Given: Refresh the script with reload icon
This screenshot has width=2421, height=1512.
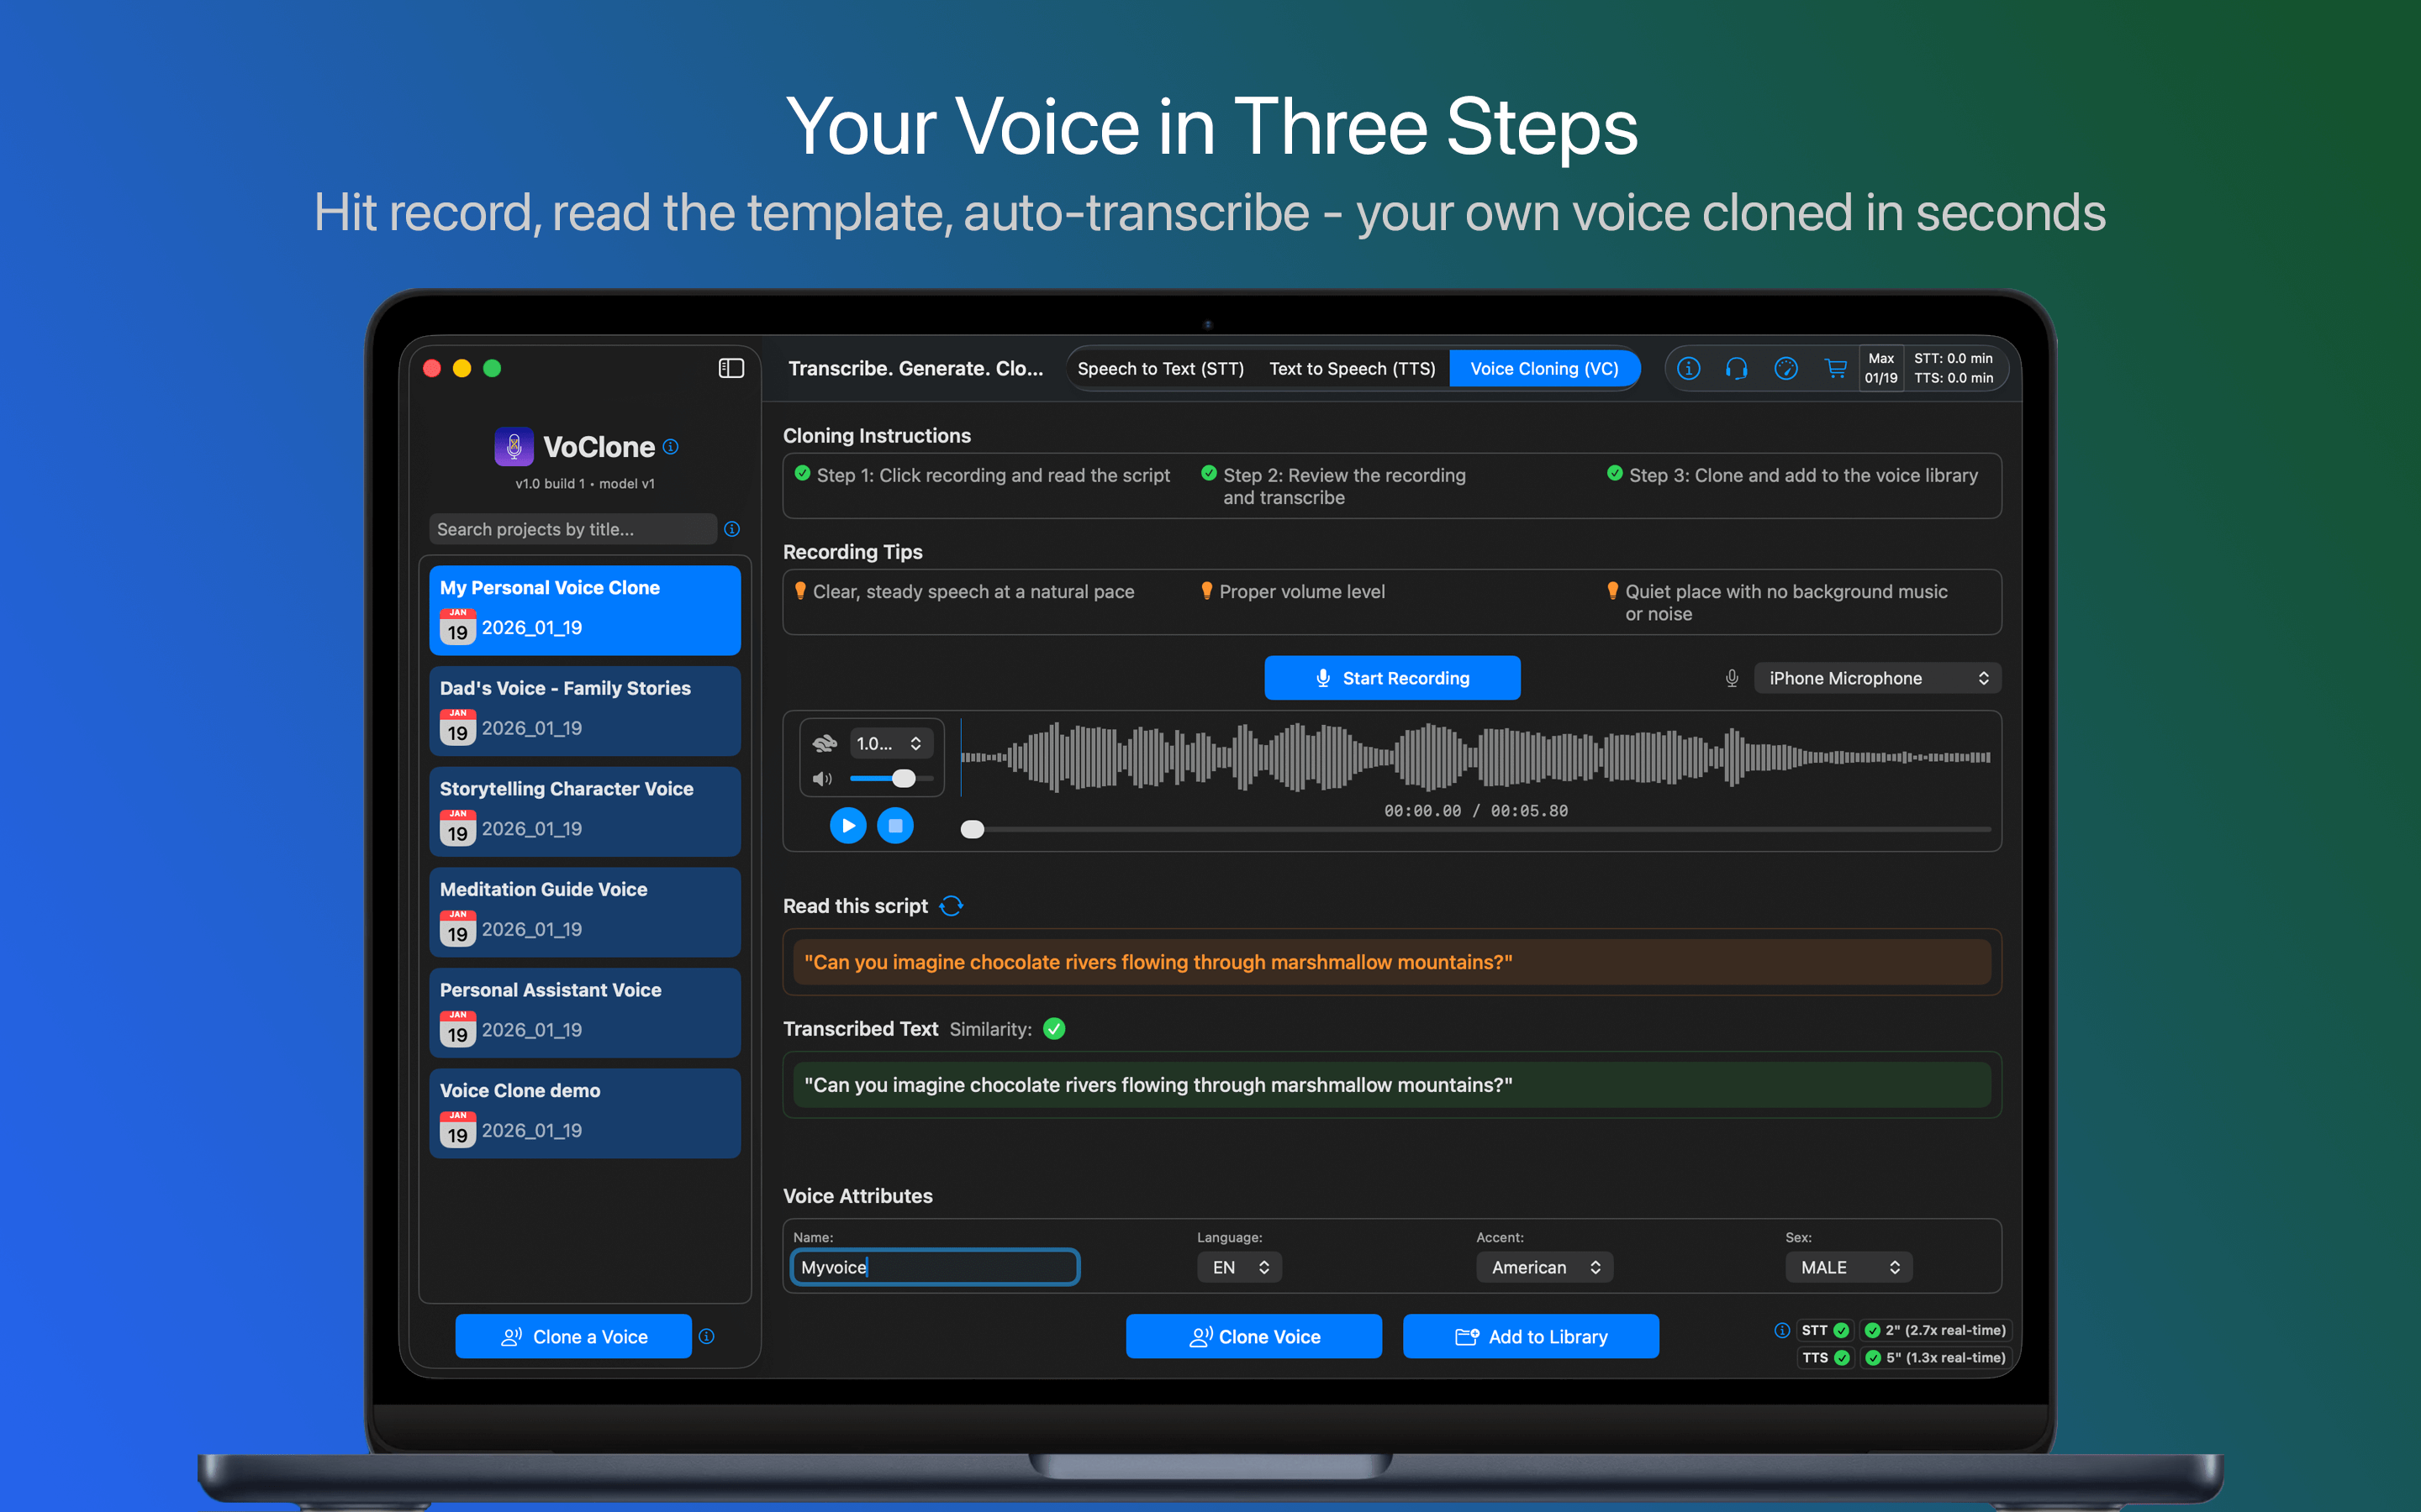Looking at the screenshot, I should point(952,906).
